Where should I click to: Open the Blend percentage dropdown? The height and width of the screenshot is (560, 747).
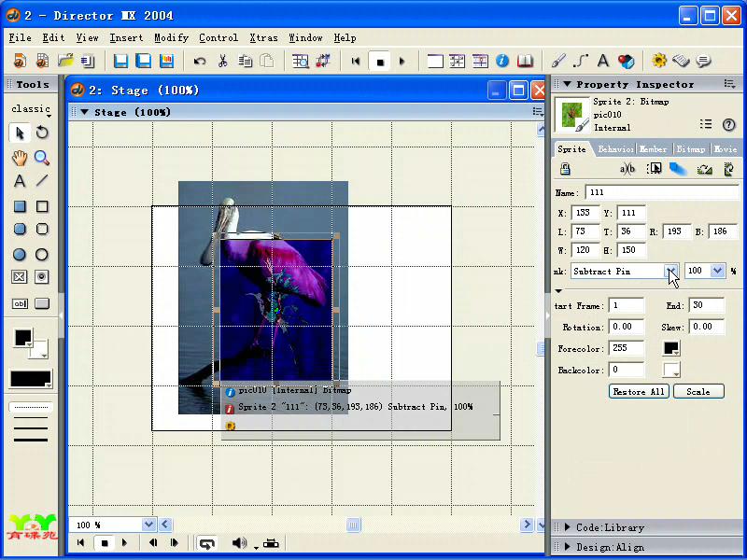[717, 271]
